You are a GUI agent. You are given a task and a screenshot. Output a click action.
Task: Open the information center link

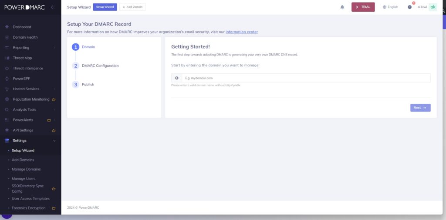click(242, 32)
